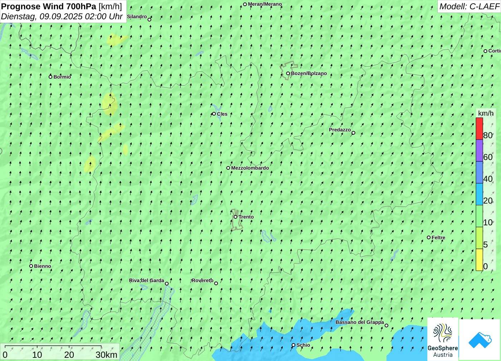Click the Bozen/Bolzano city marker
The image size is (501, 361).
288,74
